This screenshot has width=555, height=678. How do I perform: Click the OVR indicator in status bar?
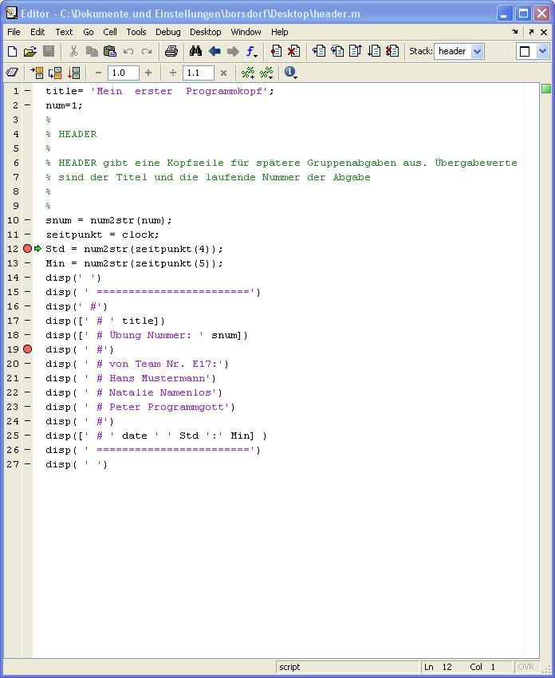click(x=525, y=667)
